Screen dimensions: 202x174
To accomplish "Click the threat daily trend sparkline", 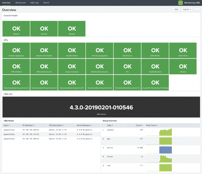I will (x=159, y=159).
